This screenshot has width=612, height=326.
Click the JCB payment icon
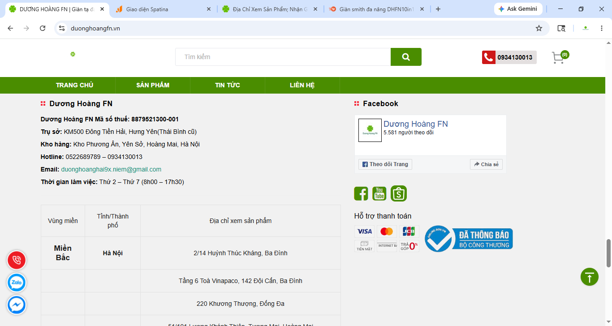tap(409, 232)
